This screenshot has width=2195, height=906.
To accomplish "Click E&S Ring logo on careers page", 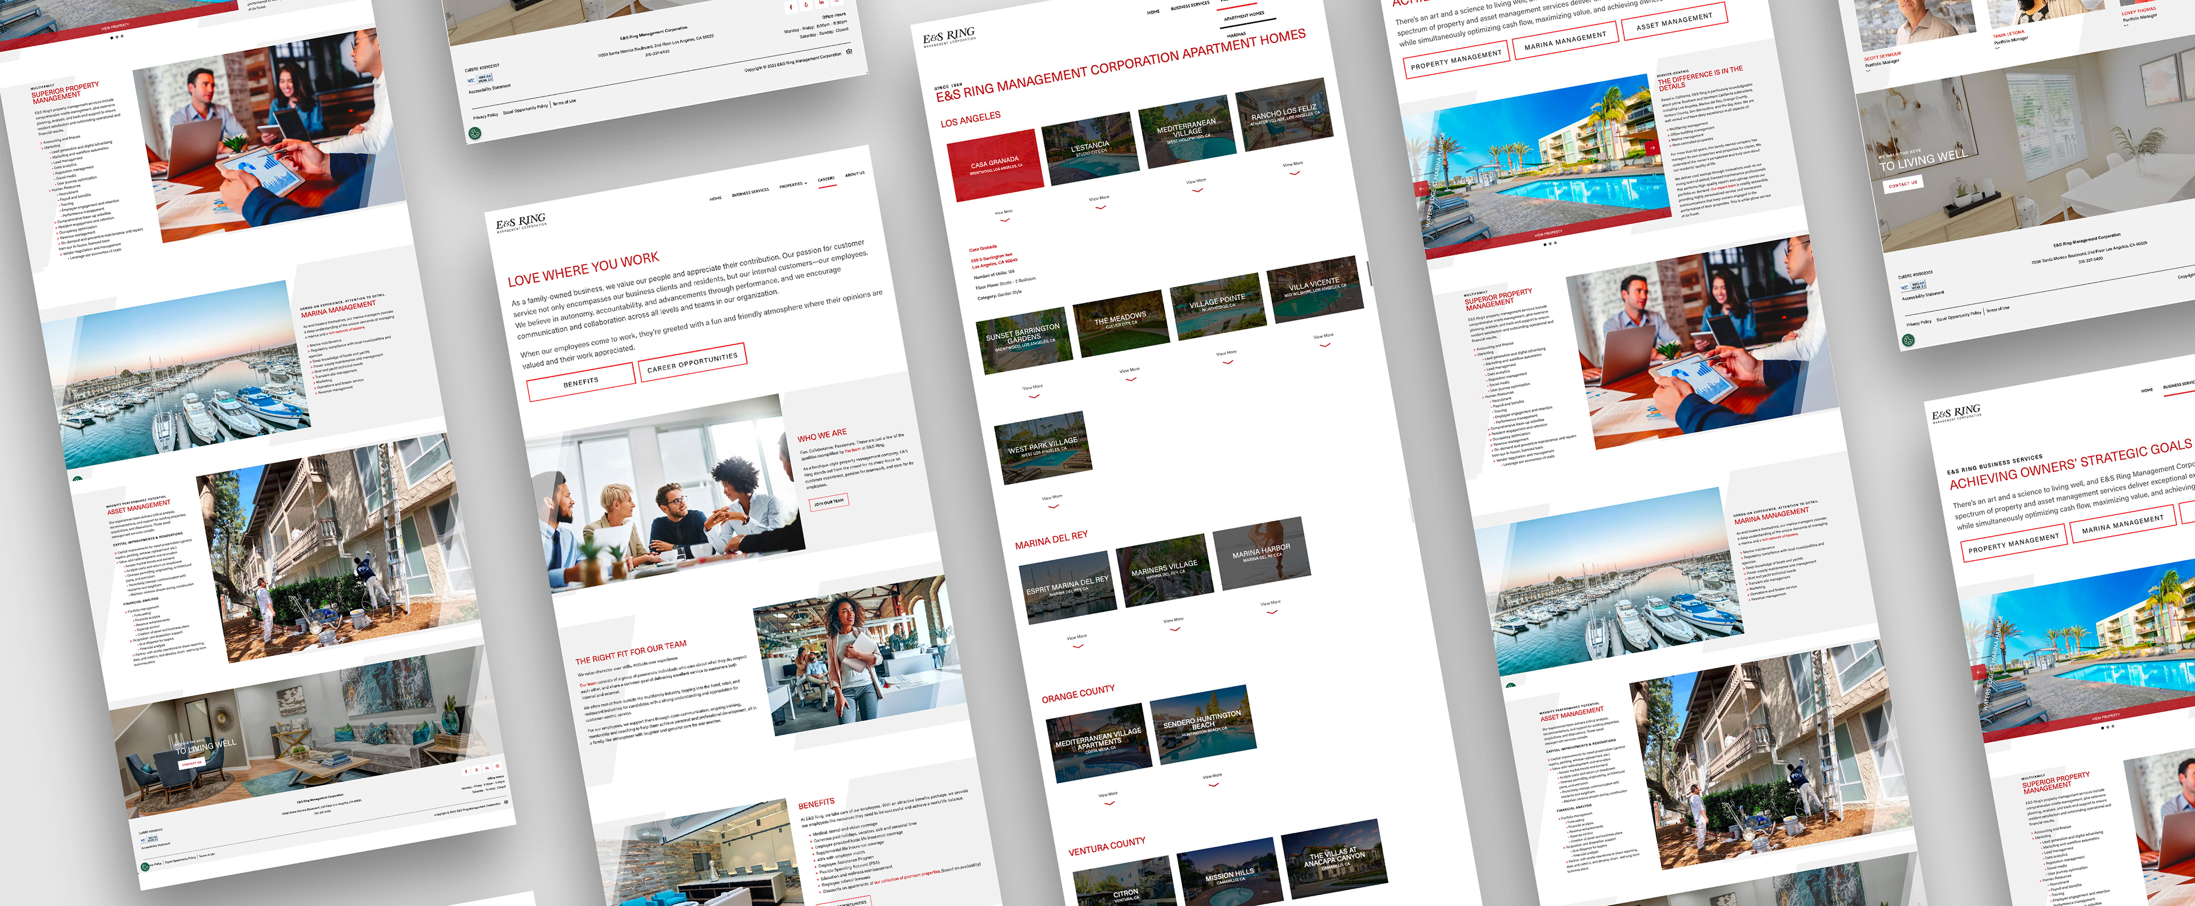I will pos(521,223).
